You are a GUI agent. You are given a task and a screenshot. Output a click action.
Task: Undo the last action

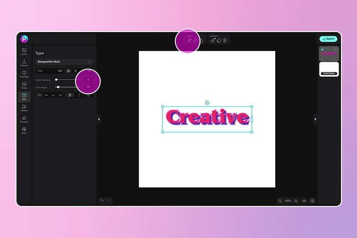[x=102, y=200]
